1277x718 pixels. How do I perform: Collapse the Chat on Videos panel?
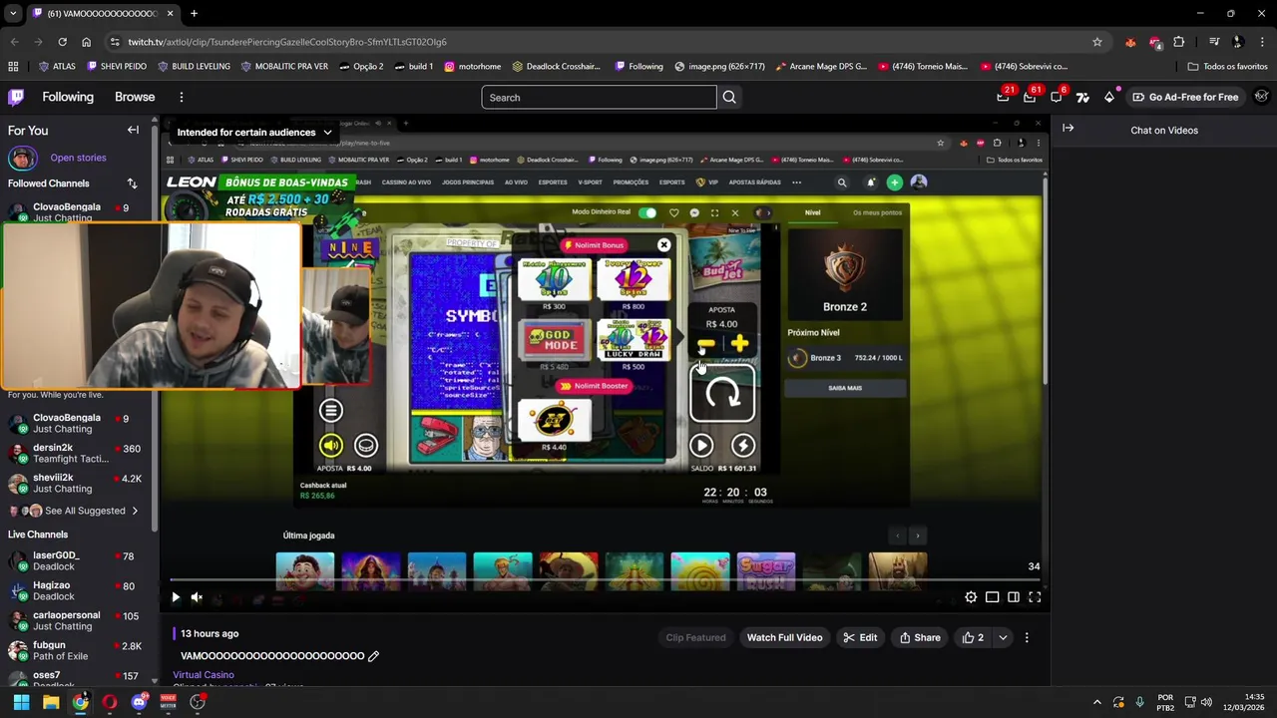coord(1067,129)
